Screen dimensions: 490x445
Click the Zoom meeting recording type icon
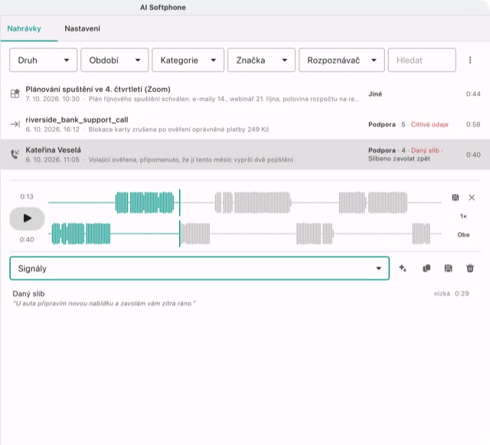point(15,93)
